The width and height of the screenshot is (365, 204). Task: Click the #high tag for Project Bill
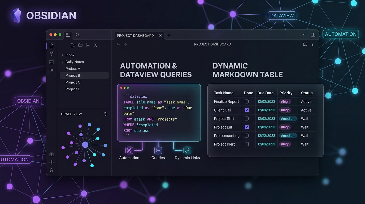pos(285,127)
